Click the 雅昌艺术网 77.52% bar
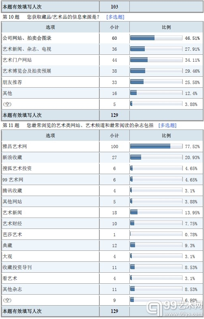The image size is (204, 319). pos(156,146)
